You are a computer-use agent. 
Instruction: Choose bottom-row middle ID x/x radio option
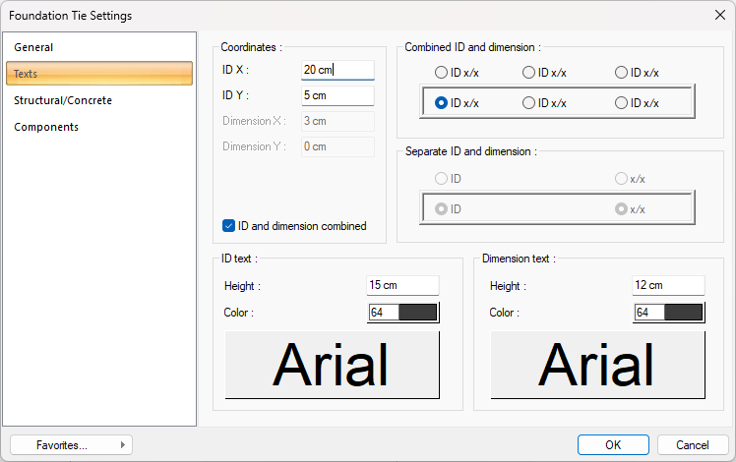coord(528,102)
